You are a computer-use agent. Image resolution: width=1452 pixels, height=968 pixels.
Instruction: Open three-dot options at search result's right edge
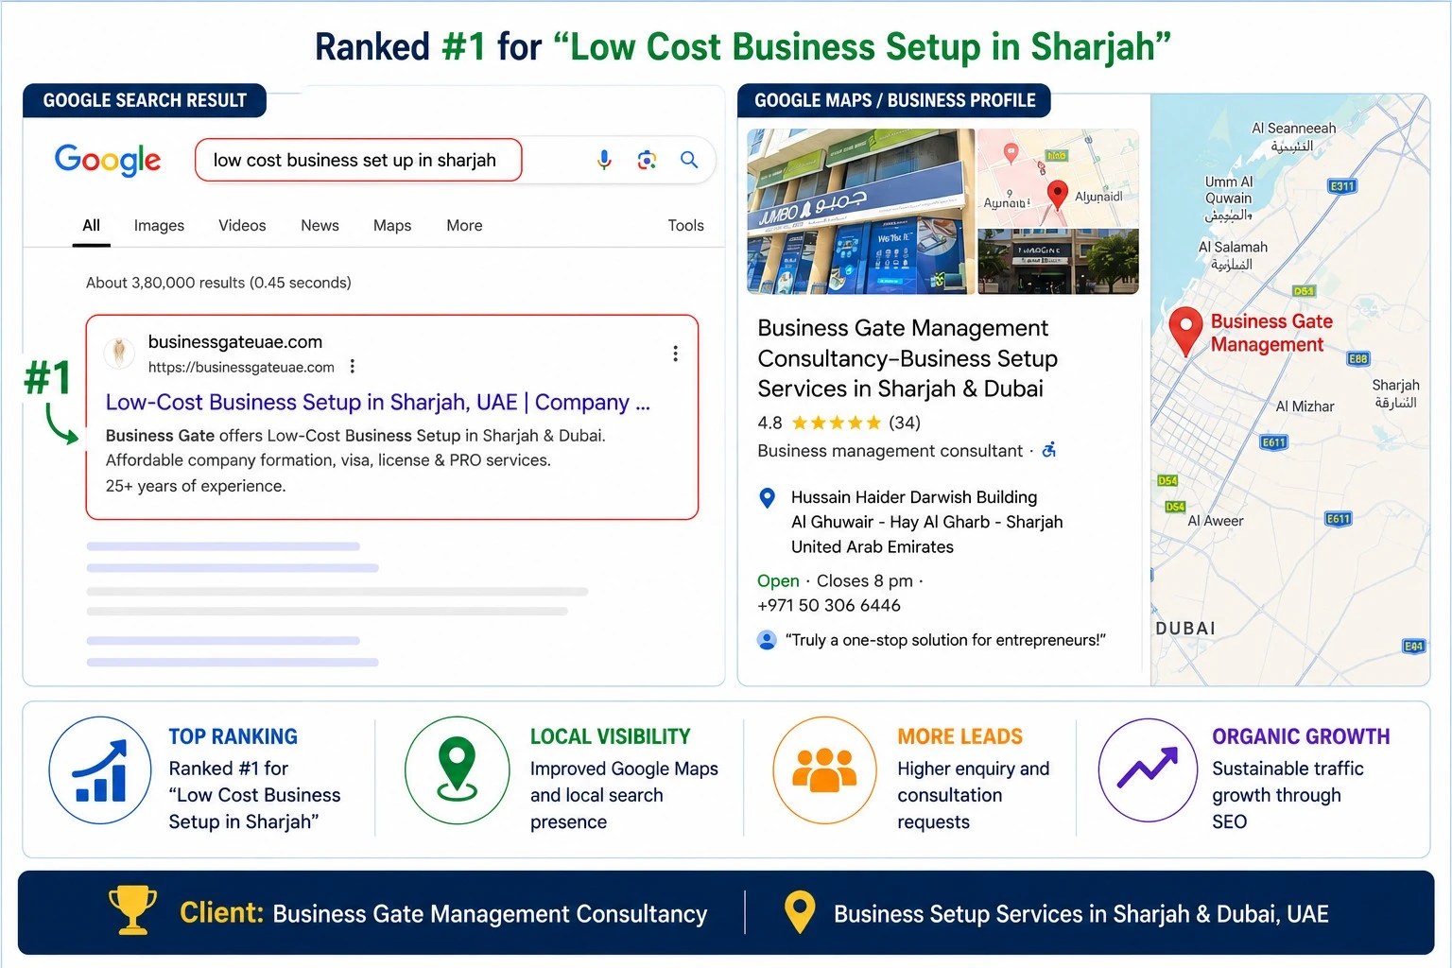coord(675,354)
